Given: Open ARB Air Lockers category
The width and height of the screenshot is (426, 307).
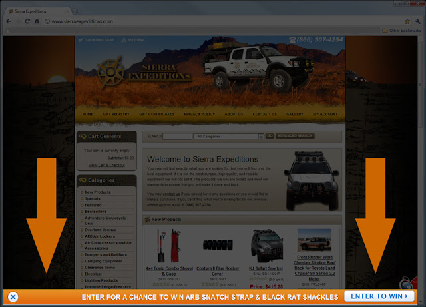Looking at the screenshot, I should 100,236.
